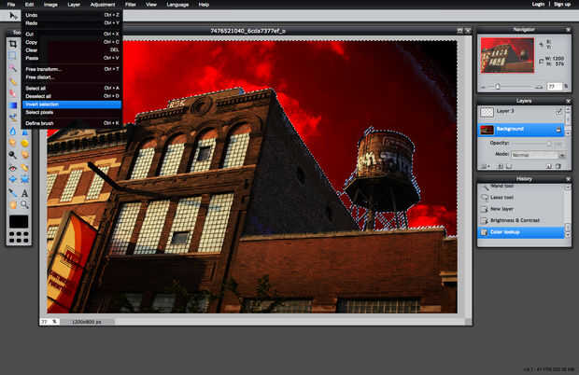This screenshot has height=375, width=579.
Task: Choose Invert selection from Edit menu
Action: [72, 104]
